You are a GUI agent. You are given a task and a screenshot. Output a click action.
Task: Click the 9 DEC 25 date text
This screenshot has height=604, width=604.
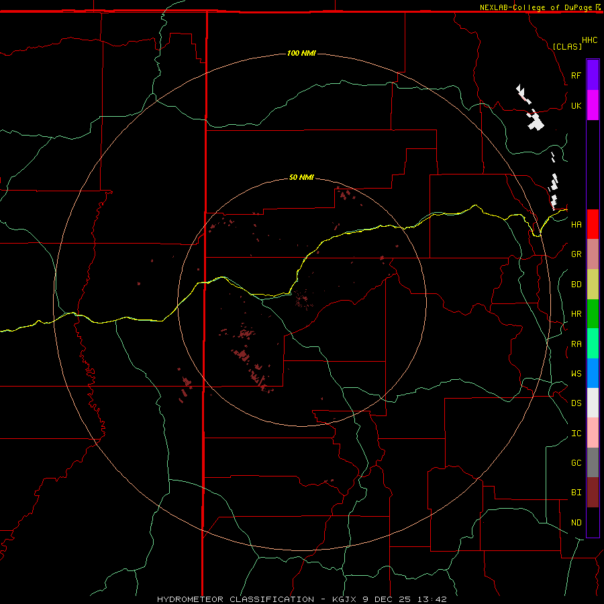coord(387,599)
